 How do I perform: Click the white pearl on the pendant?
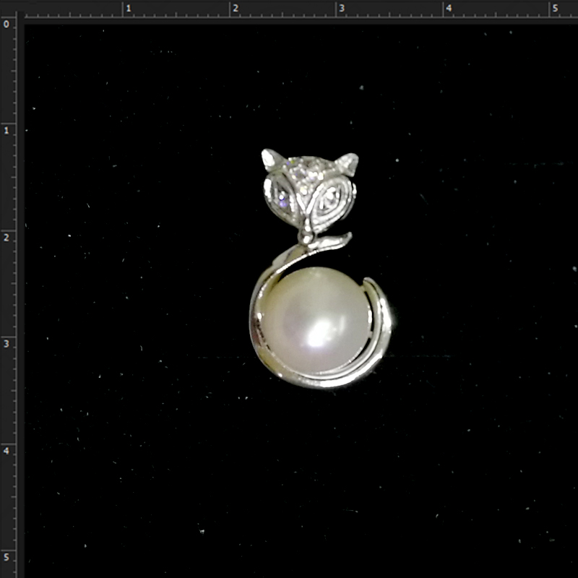pos(316,320)
